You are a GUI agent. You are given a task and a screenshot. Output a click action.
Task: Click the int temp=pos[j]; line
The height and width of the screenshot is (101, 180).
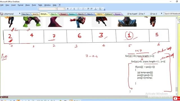[x=145, y=72]
